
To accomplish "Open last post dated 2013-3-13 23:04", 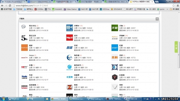I will click(x=132, y=60).
